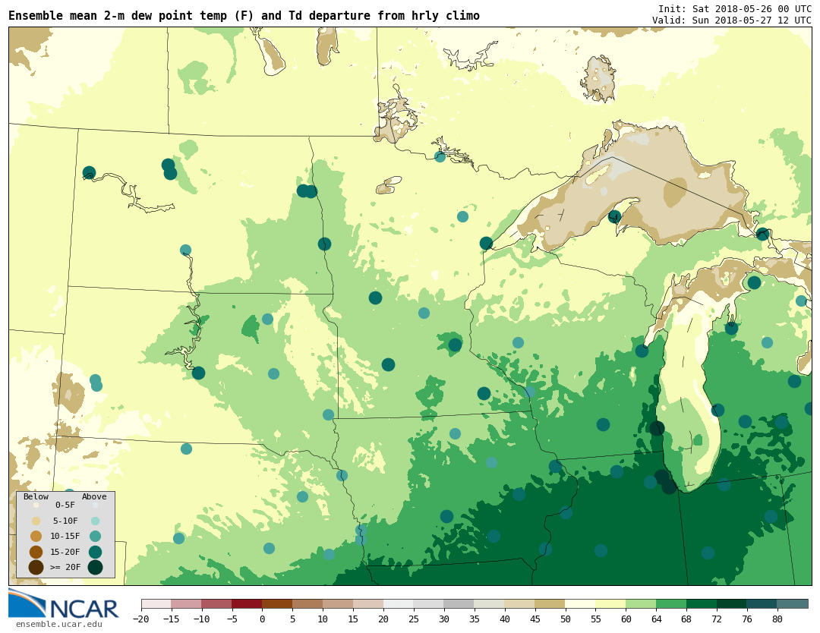Viewport: 820px width, 633px height.
Task: Click the ensemble.ucar.edu text under the logo
Action: 59,624
